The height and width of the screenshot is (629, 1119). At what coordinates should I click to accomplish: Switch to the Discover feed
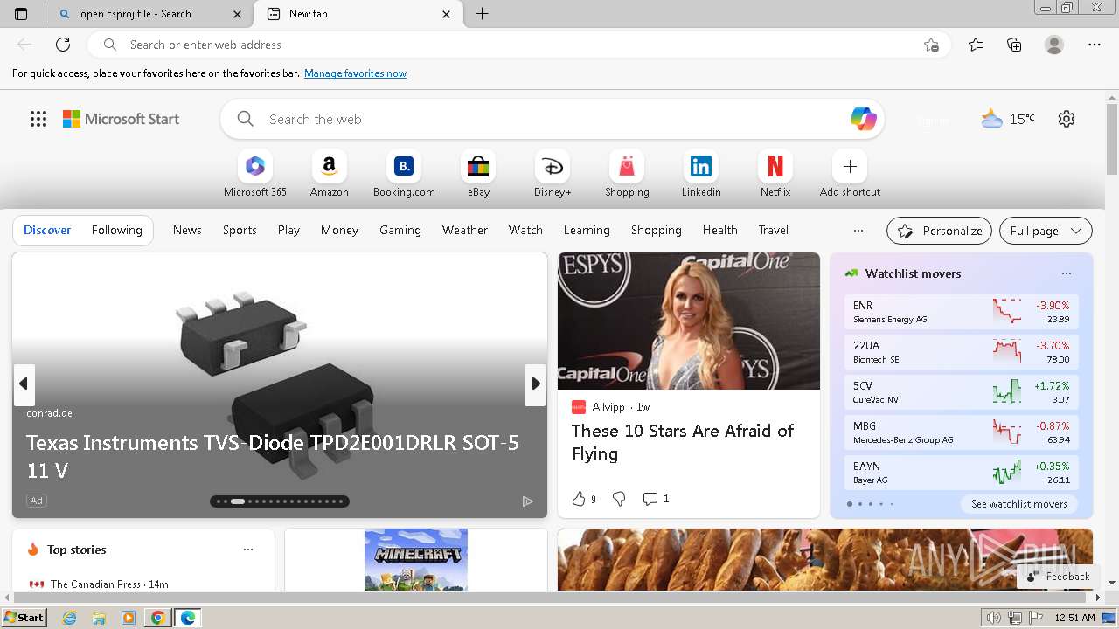tap(47, 230)
